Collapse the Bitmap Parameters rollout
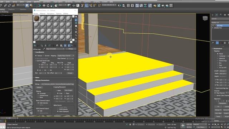 click(x=42, y=80)
